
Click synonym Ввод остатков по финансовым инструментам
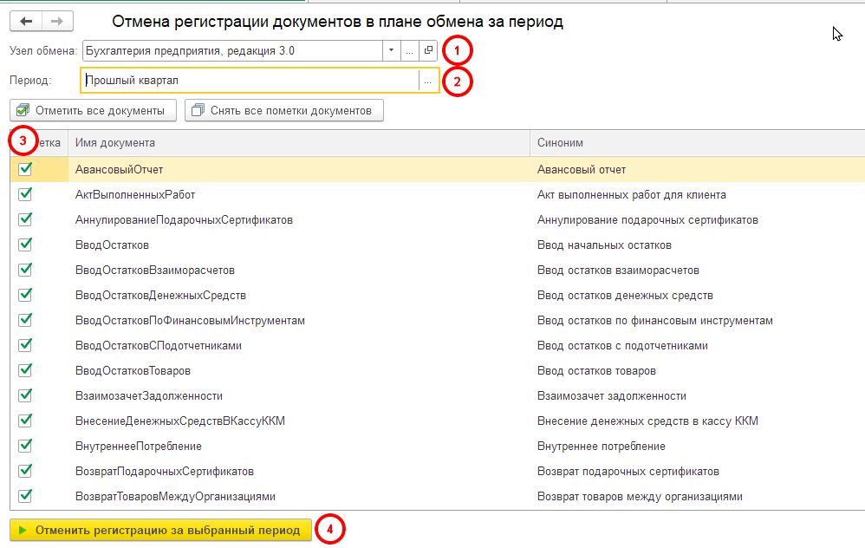pyautogui.click(x=655, y=320)
